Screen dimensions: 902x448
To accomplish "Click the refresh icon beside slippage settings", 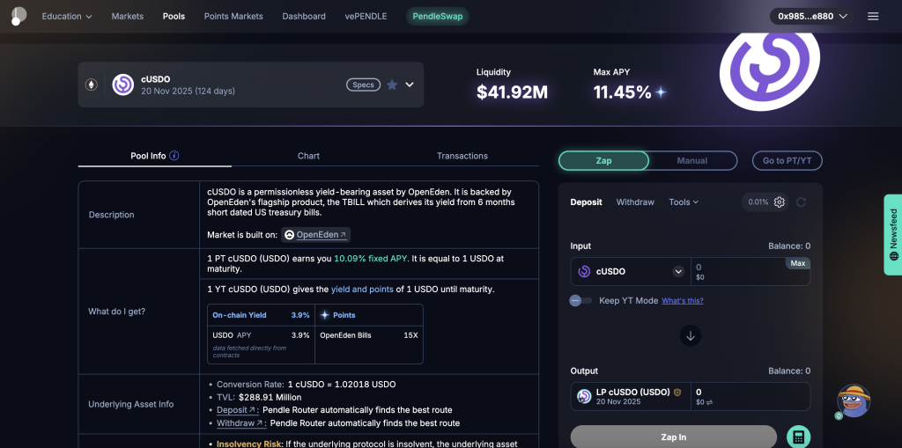I will [x=801, y=202].
